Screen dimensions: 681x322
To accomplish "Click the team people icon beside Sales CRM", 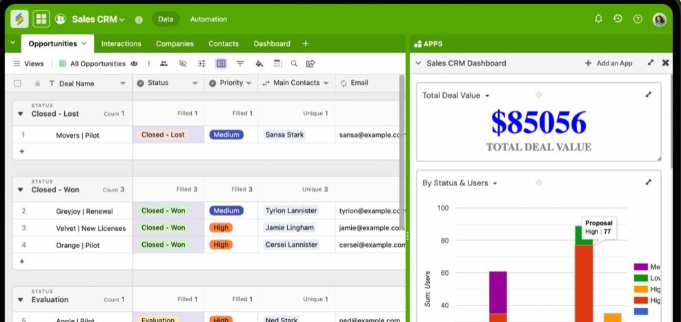I will point(60,19).
